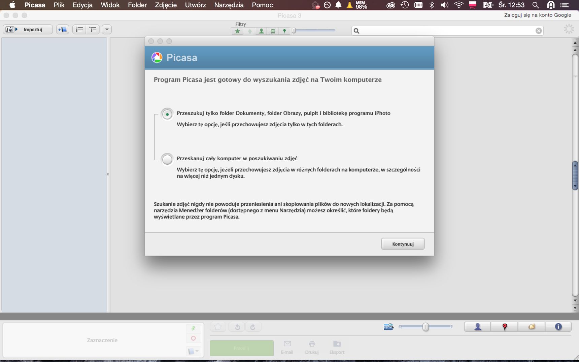Filter by uploaded photos arrow icon
Image resolution: width=579 pixels, height=362 pixels.
click(249, 31)
